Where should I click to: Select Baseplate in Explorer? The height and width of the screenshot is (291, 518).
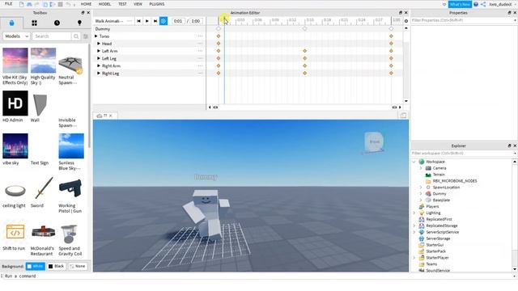441,200
